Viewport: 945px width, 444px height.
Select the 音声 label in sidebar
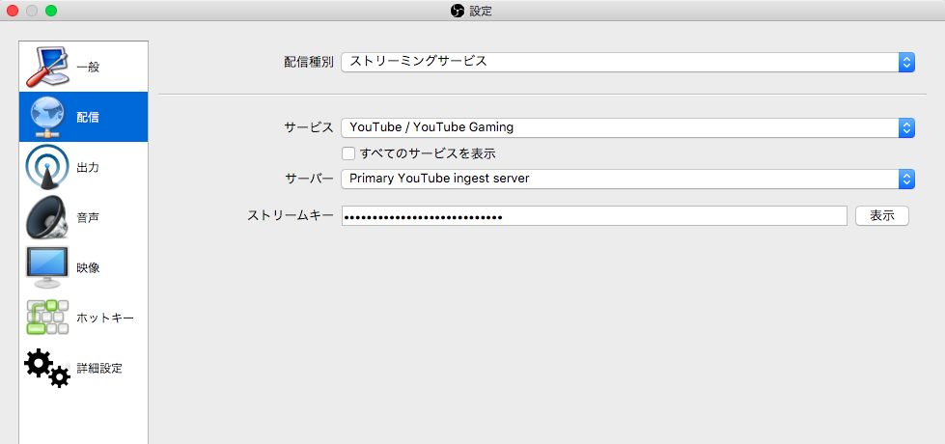88,217
